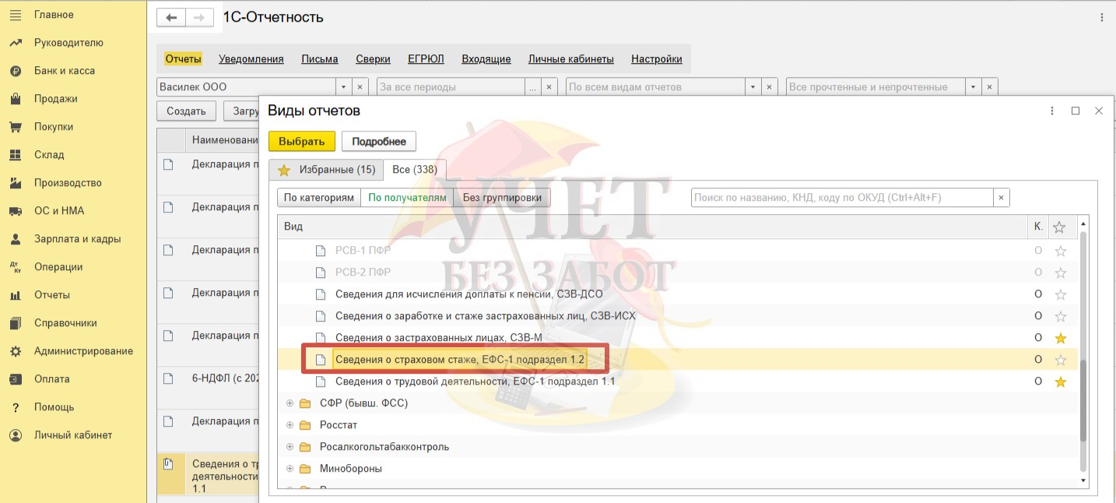Open more options in Виды отчетов dialog

[x=1052, y=111]
